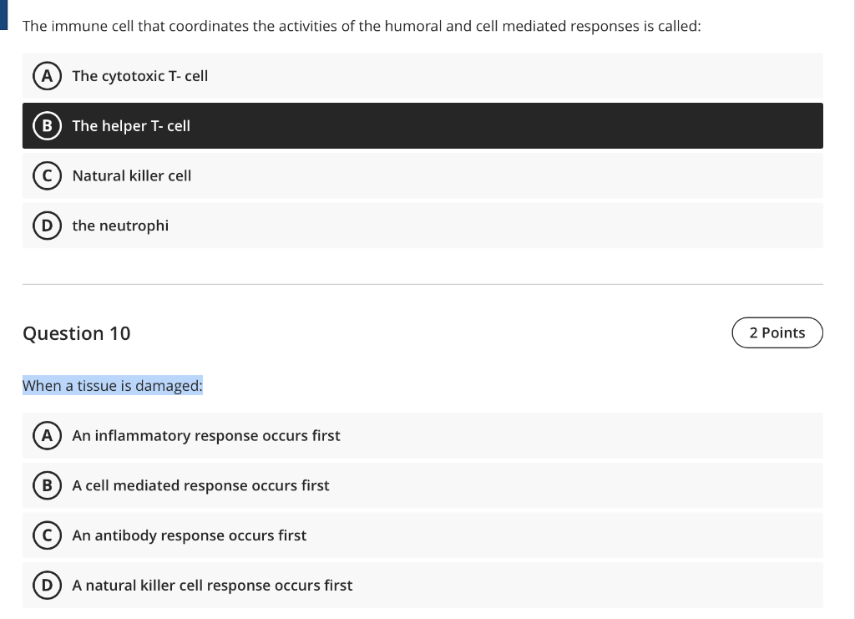Select the helper T-cell option B circle

point(47,125)
